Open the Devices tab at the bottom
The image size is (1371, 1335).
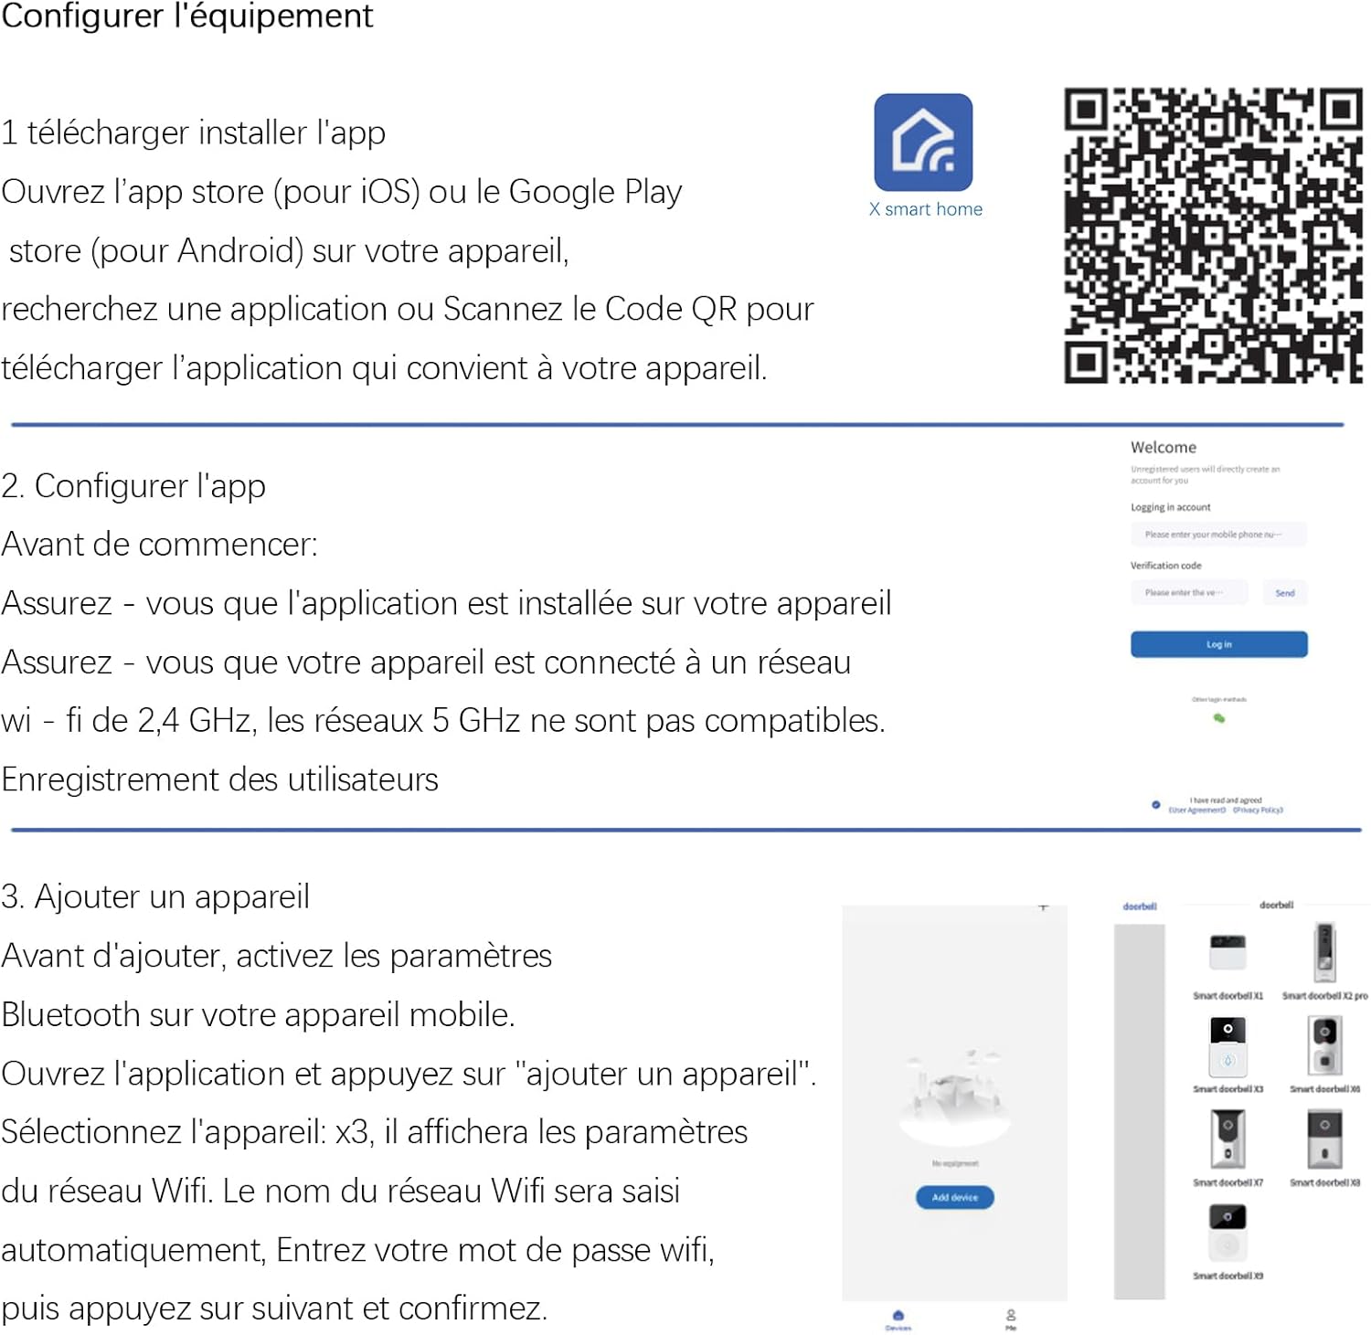[898, 1320]
